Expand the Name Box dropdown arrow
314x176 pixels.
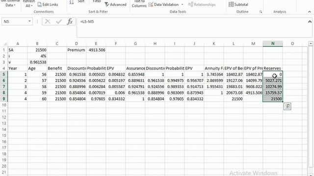(x=29, y=21)
